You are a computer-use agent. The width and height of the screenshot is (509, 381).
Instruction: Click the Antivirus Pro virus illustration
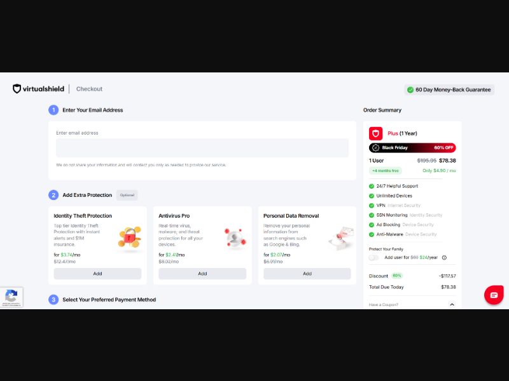click(x=235, y=237)
